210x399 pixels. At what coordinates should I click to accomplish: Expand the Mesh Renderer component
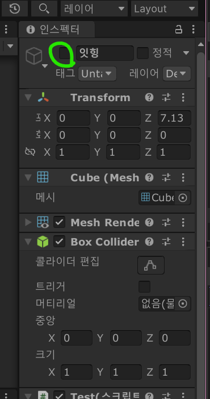(x=28, y=222)
